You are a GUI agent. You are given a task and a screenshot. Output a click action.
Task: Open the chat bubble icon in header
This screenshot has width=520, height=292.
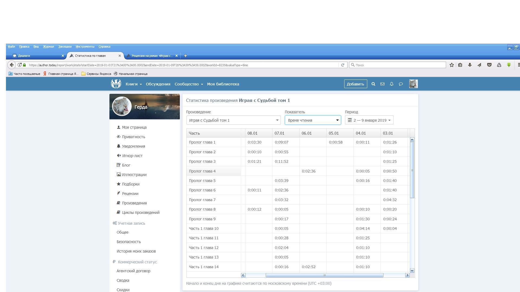click(401, 84)
